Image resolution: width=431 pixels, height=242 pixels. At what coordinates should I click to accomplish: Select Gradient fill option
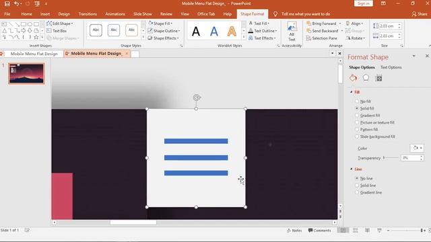click(x=368, y=116)
